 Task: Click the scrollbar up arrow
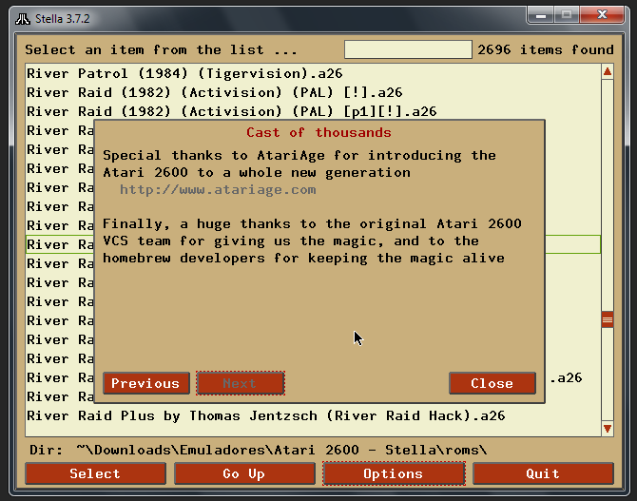608,72
